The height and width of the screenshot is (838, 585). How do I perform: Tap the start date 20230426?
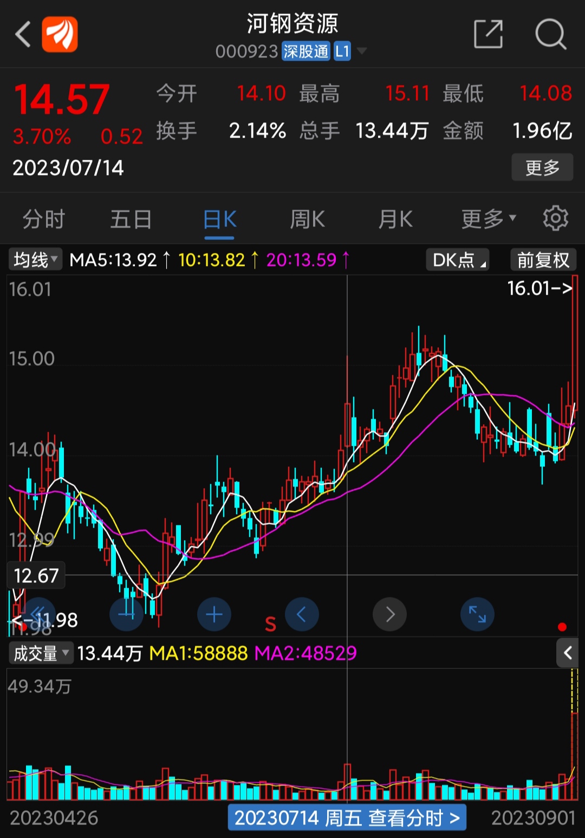[54, 818]
